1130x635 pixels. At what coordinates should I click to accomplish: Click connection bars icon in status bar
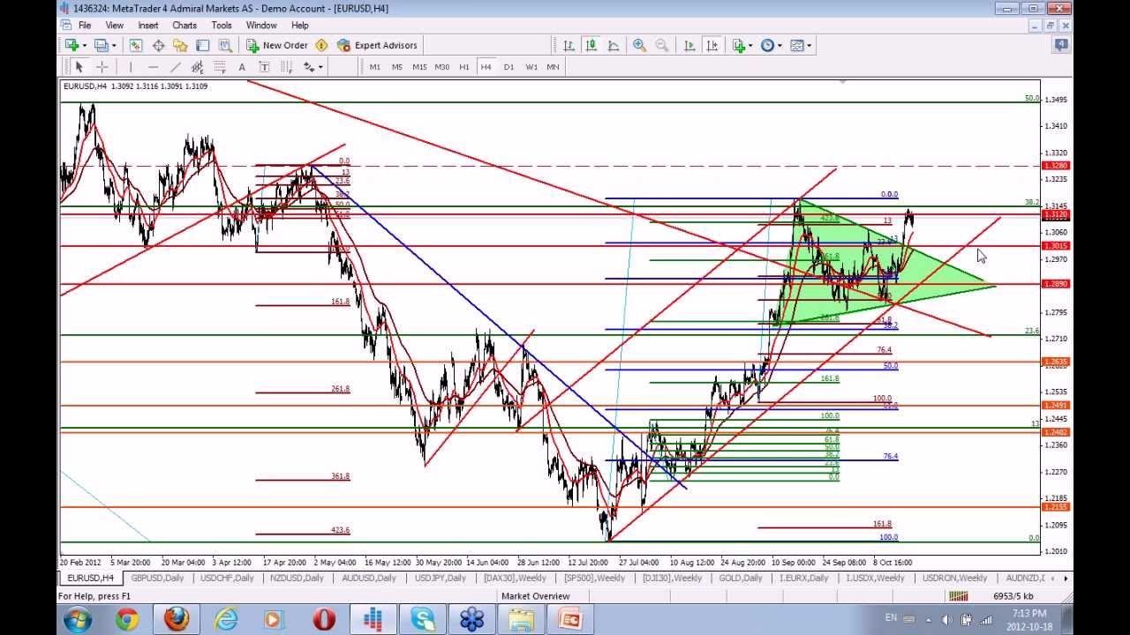[x=958, y=596]
